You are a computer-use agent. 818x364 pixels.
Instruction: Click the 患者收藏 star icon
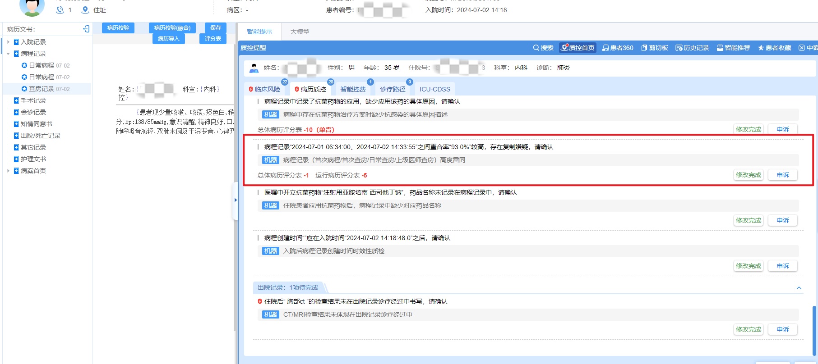coord(761,48)
